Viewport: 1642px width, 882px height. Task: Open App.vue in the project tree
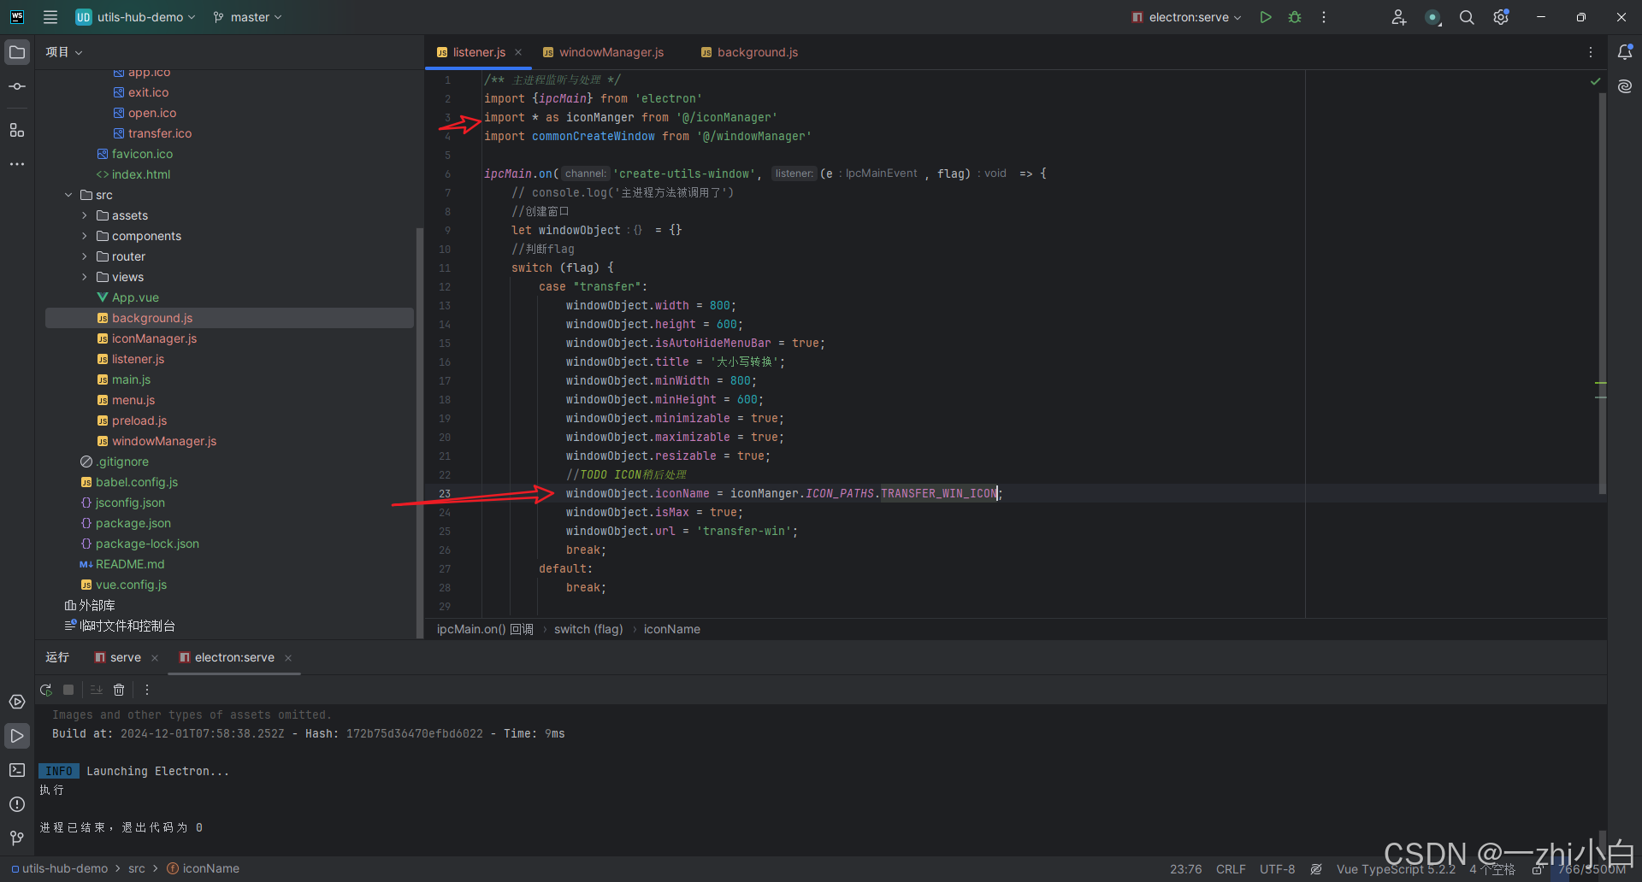135,297
